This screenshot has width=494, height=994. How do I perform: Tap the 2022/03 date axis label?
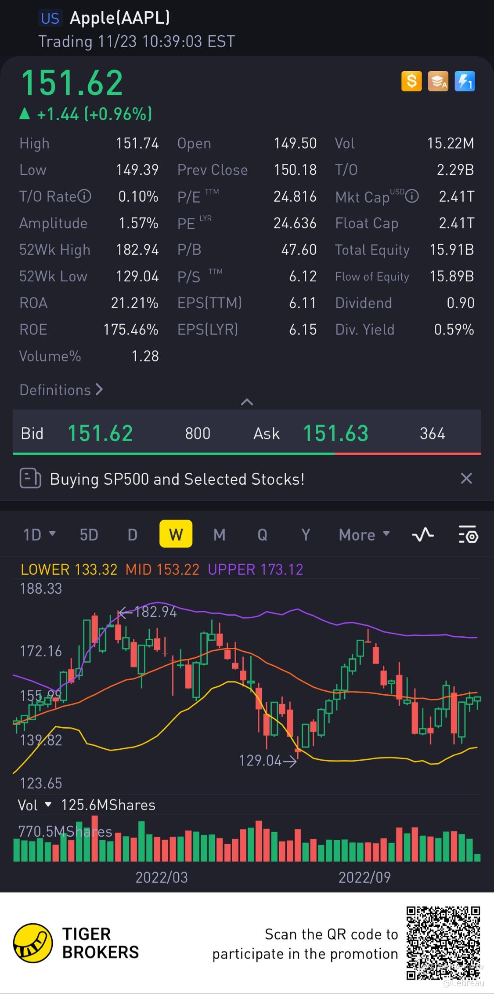tap(162, 878)
